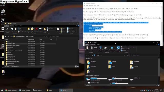
Task: Click Paste shortcut in Scripts ribbon
Action: coord(22,32)
